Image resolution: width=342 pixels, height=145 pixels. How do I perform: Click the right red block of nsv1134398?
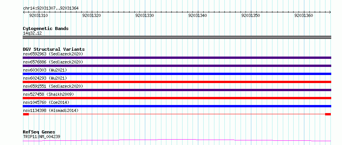coord(328,114)
